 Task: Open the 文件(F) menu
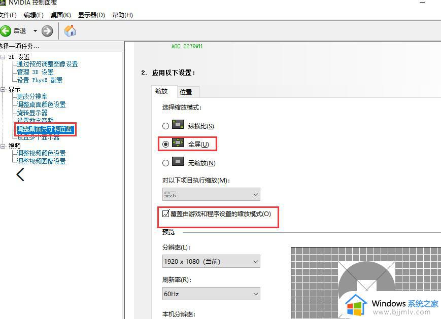(8, 15)
